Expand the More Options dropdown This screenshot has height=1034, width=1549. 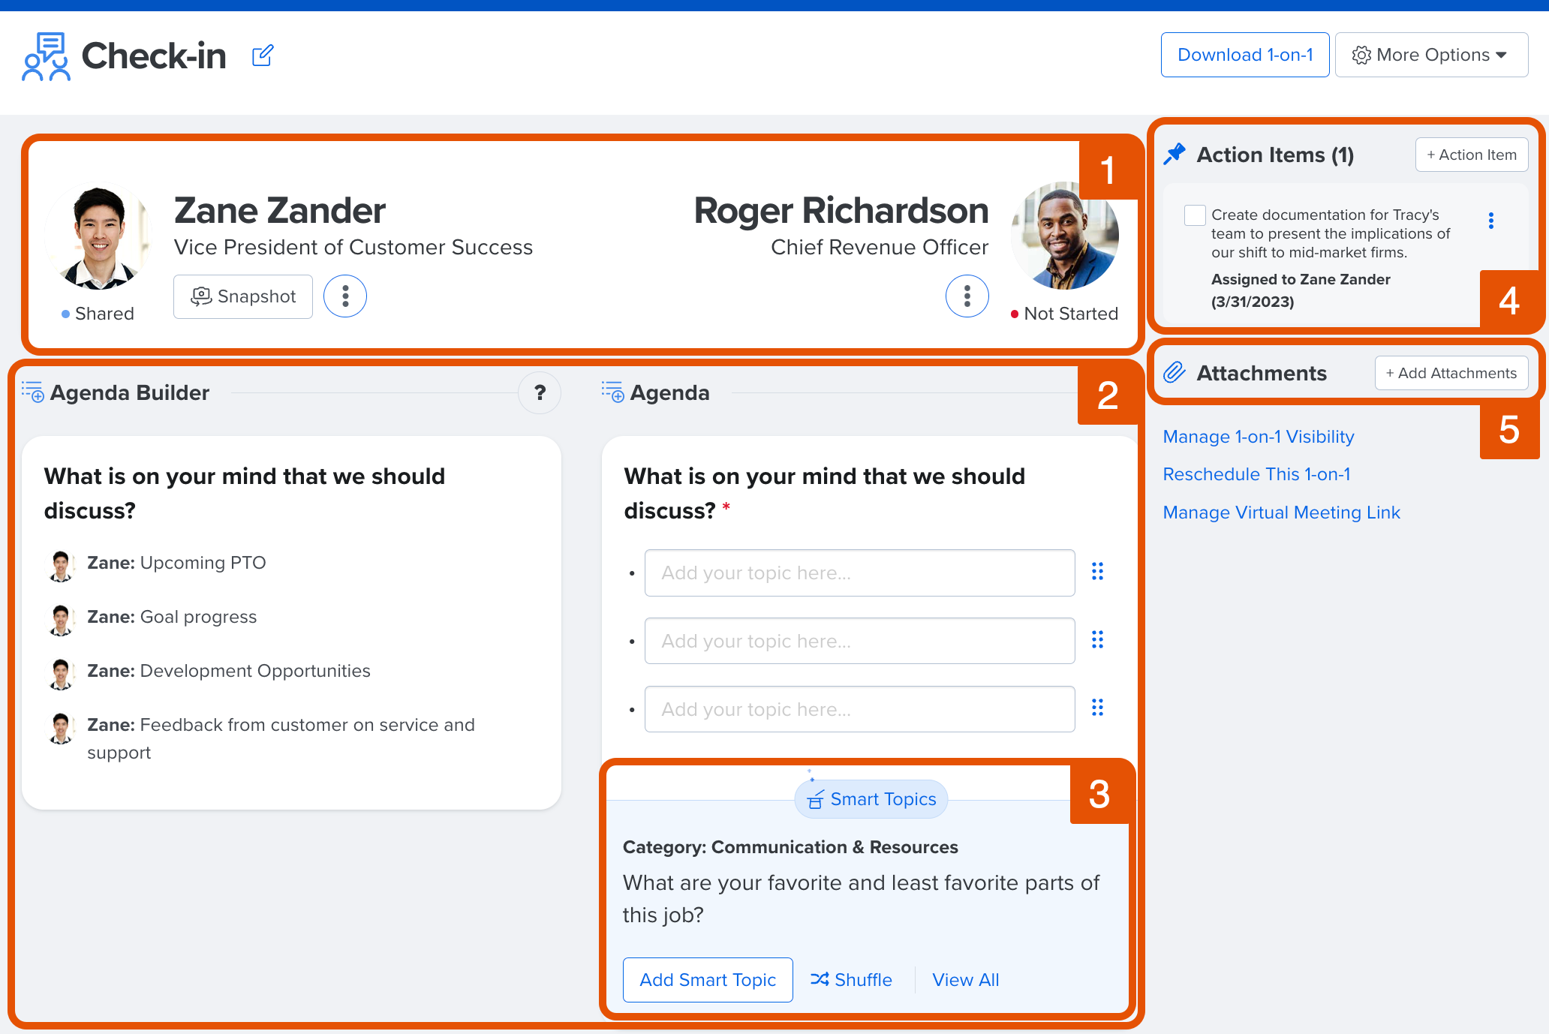(x=1431, y=55)
